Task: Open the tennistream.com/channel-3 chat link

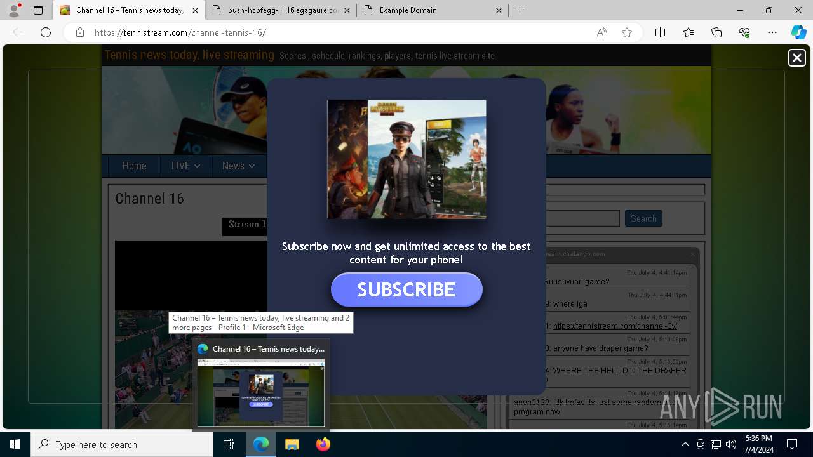Action: (x=615, y=326)
